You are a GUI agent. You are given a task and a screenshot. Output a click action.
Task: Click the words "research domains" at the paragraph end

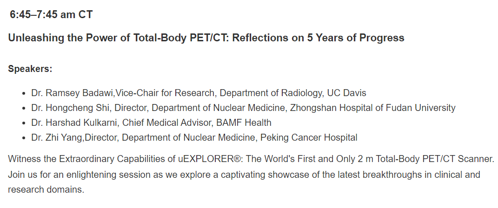pyautogui.click(x=46, y=190)
